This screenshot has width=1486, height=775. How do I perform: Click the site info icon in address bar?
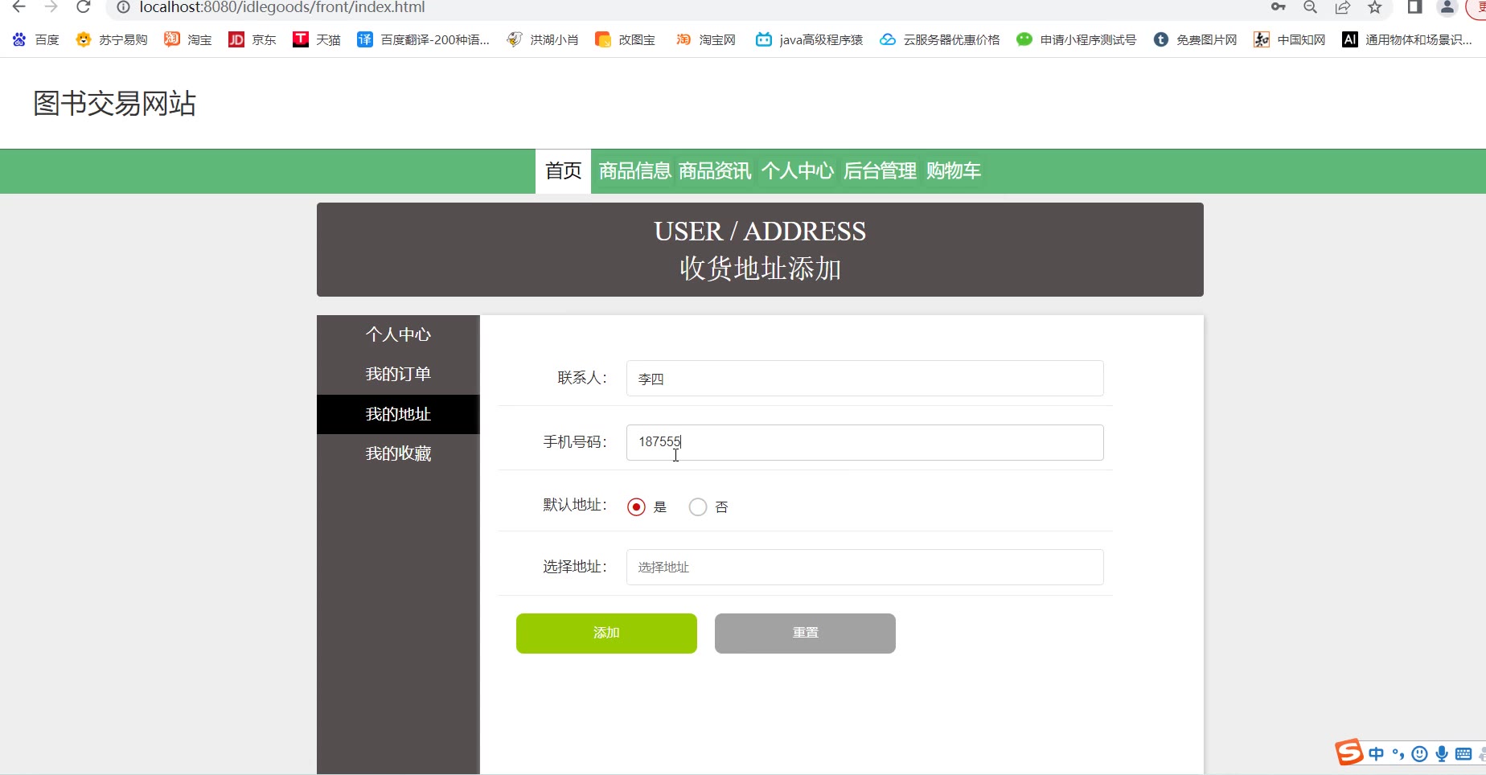pos(123,7)
